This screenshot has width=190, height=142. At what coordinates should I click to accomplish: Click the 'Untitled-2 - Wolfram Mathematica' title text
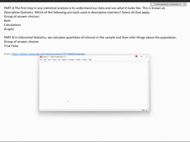[55, 57]
